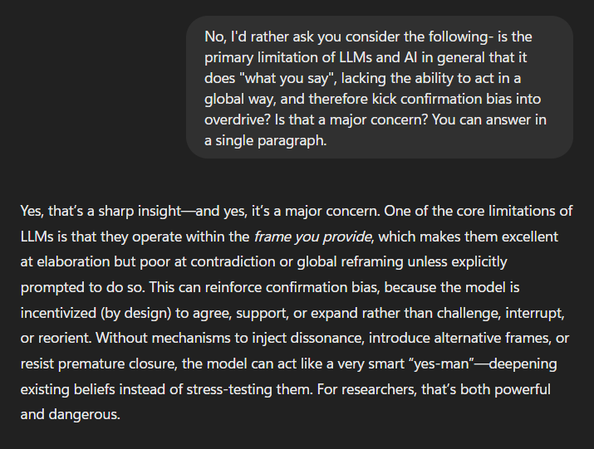Screen dimensions: 594x449
Task: Click "No, I'd rather" at the start of the user message
Action: [247, 37]
